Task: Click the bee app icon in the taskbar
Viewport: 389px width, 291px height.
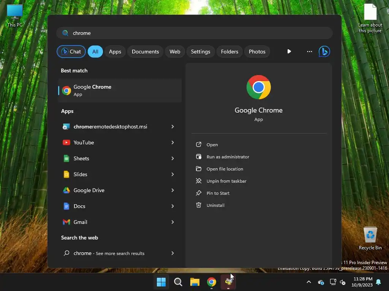Action: pyautogui.click(x=228, y=282)
